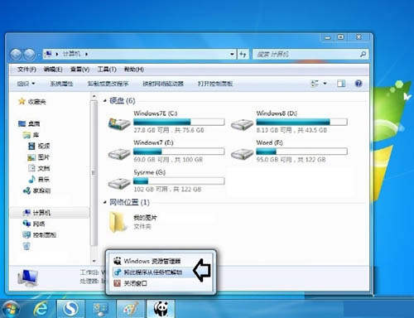Open the Paint palette taskbar icon

coord(131,309)
